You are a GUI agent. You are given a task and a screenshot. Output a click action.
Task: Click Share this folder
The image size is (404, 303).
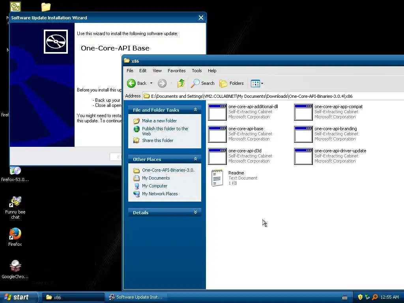(x=157, y=140)
